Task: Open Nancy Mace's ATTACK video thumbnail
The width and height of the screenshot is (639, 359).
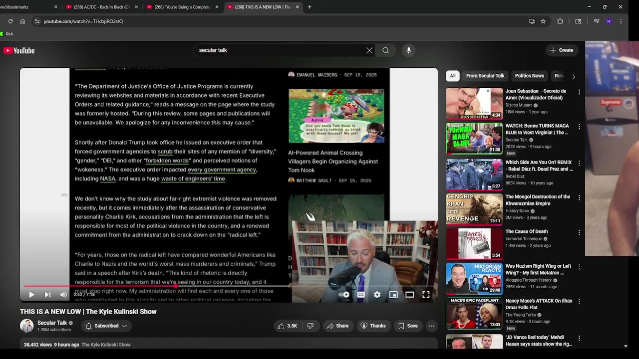Action: pyautogui.click(x=474, y=314)
